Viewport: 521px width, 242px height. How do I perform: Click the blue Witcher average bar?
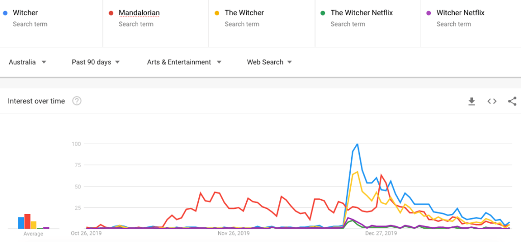click(x=21, y=223)
